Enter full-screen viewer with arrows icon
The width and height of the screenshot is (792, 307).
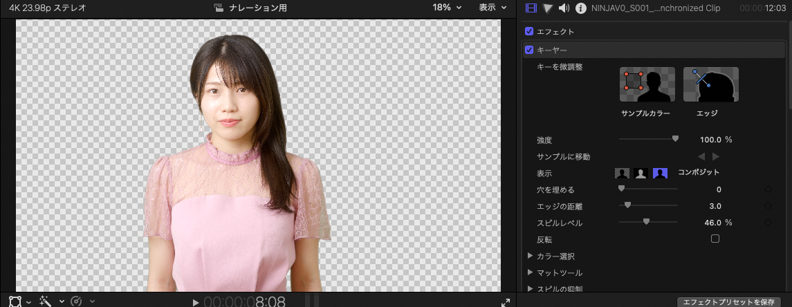tap(506, 302)
